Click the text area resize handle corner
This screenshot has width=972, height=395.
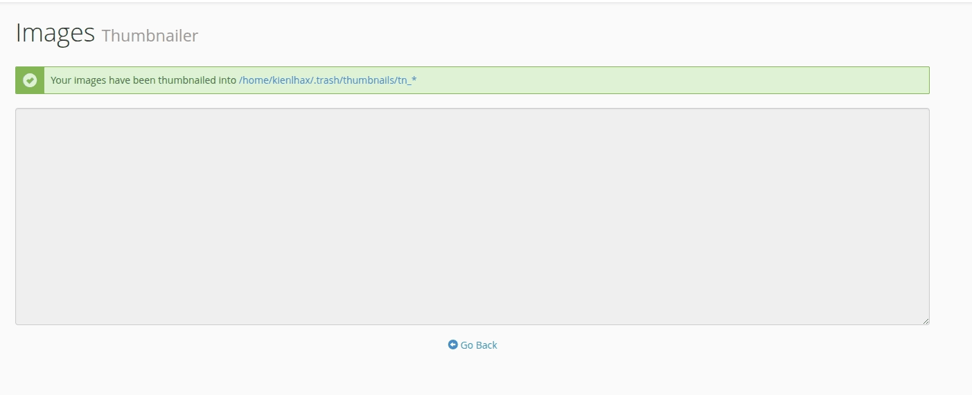click(926, 321)
